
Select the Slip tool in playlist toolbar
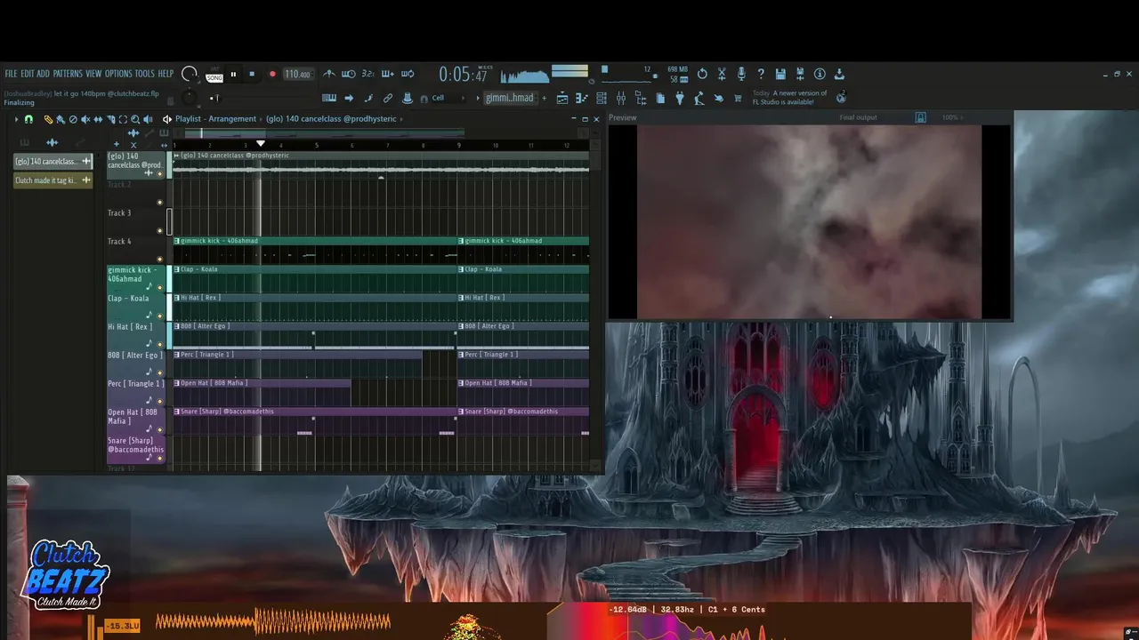pyautogui.click(x=98, y=119)
